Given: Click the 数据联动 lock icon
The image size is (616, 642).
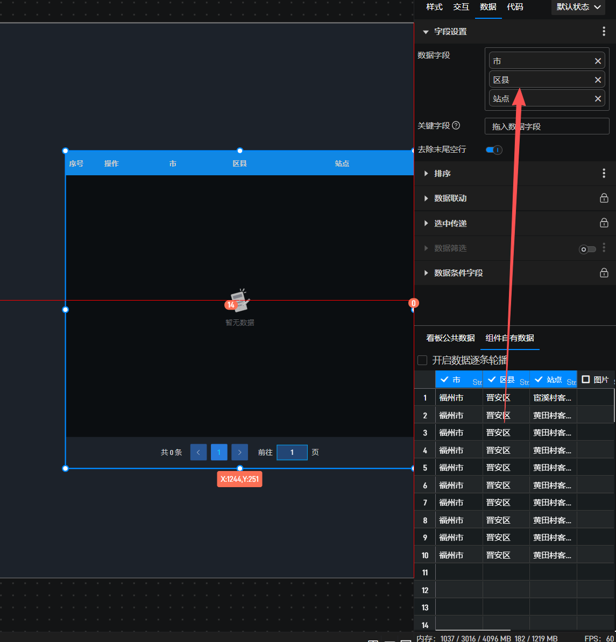Looking at the screenshot, I should click(x=604, y=198).
